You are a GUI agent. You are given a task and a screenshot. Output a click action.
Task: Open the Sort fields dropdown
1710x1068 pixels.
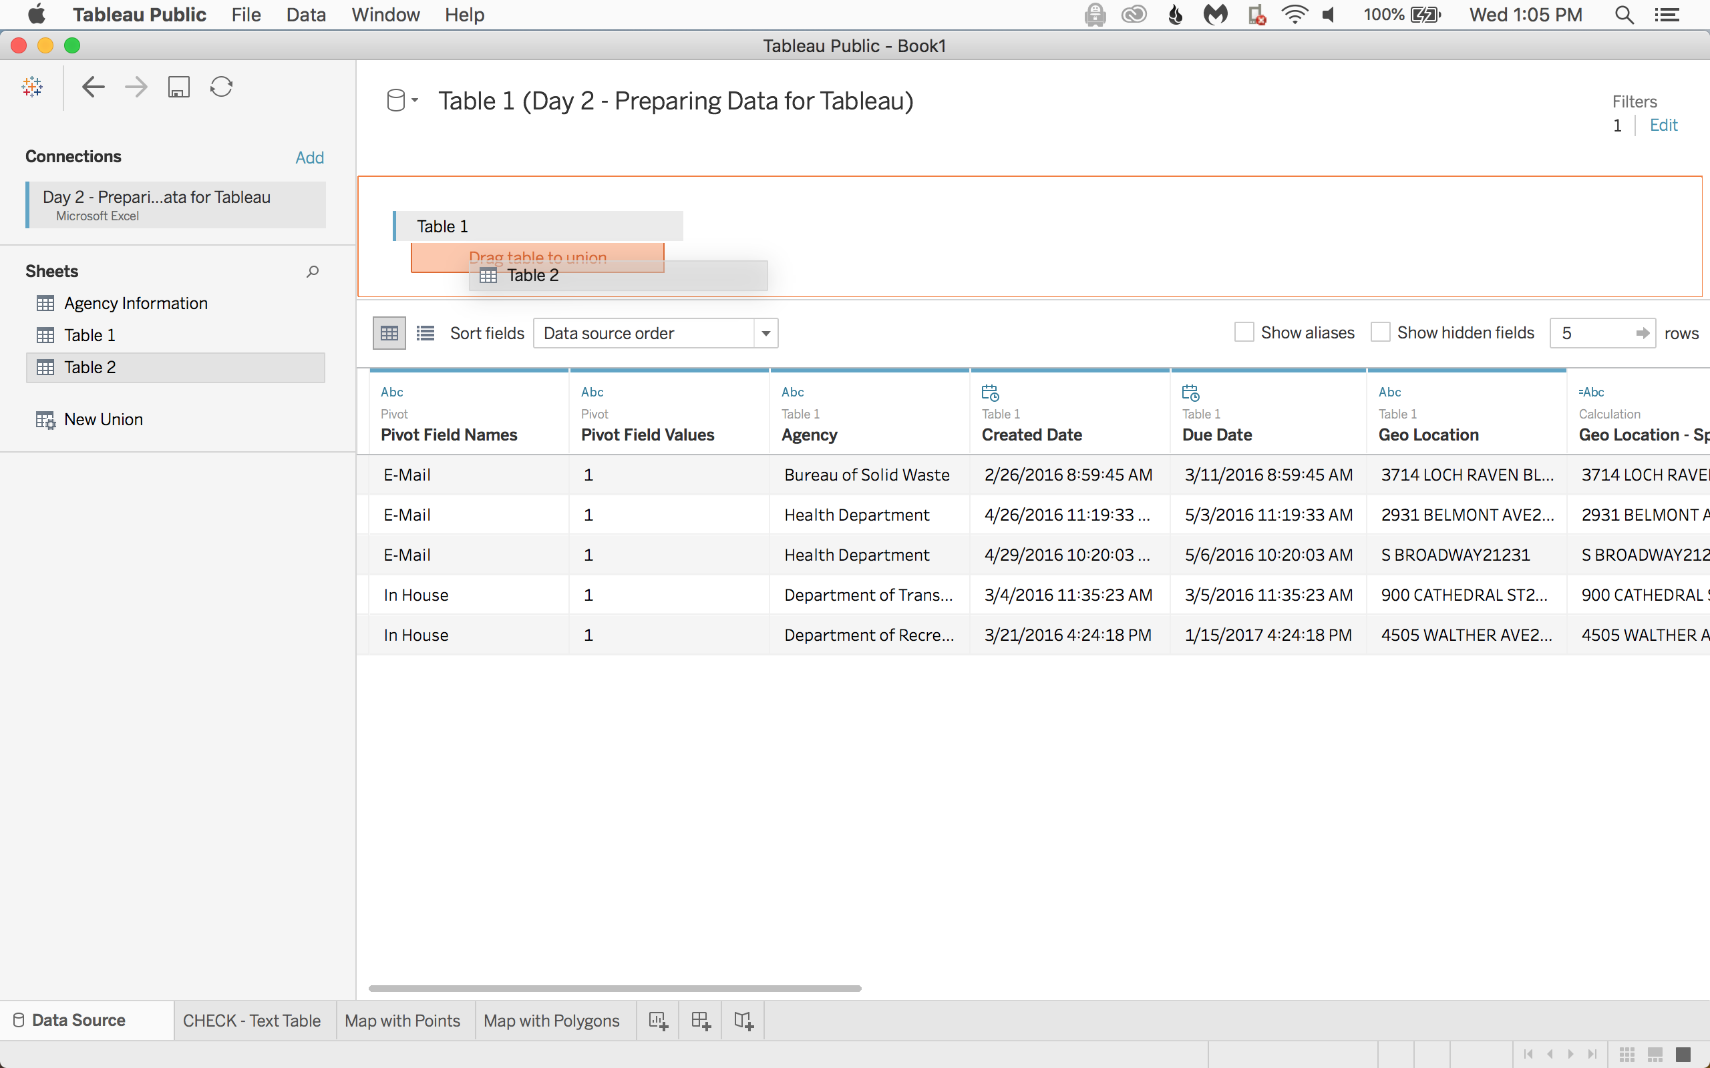coord(656,332)
